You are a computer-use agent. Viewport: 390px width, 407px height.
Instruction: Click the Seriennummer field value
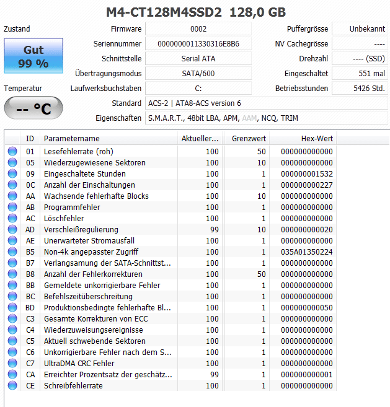coord(198,43)
